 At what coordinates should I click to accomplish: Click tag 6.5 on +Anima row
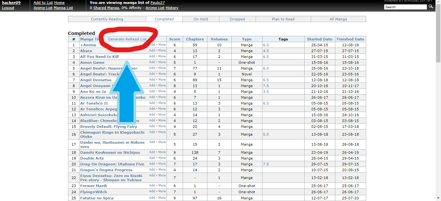tap(266, 45)
